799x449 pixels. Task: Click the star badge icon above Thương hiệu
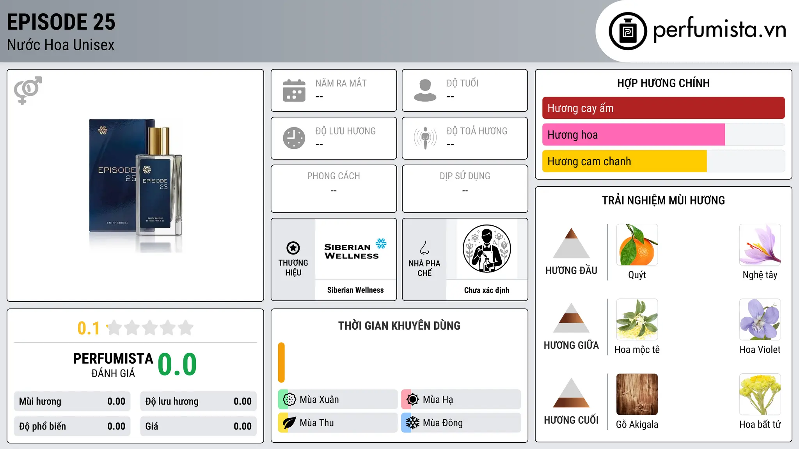(293, 248)
